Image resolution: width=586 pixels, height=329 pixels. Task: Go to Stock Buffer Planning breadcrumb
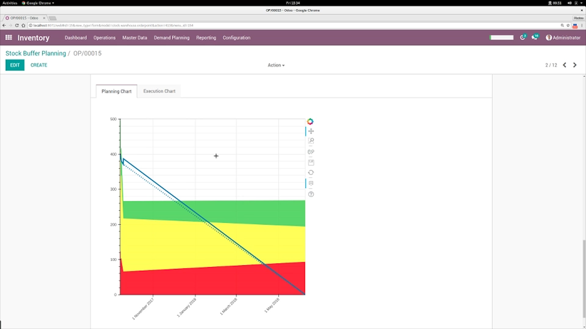(36, 53)
